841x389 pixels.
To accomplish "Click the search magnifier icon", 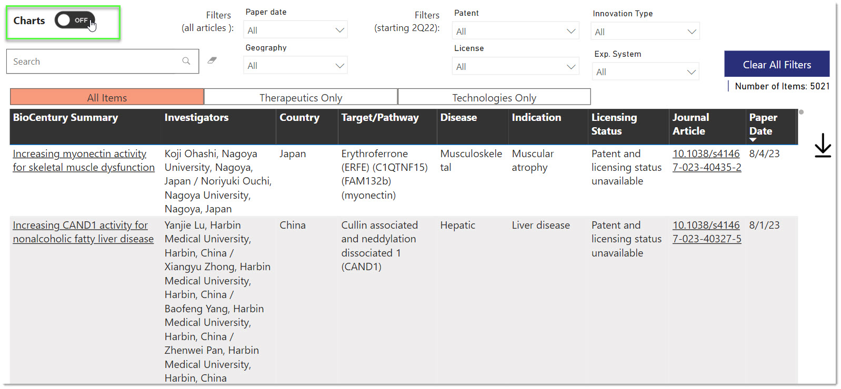I will pyautogui.click(x=186, y=61).
